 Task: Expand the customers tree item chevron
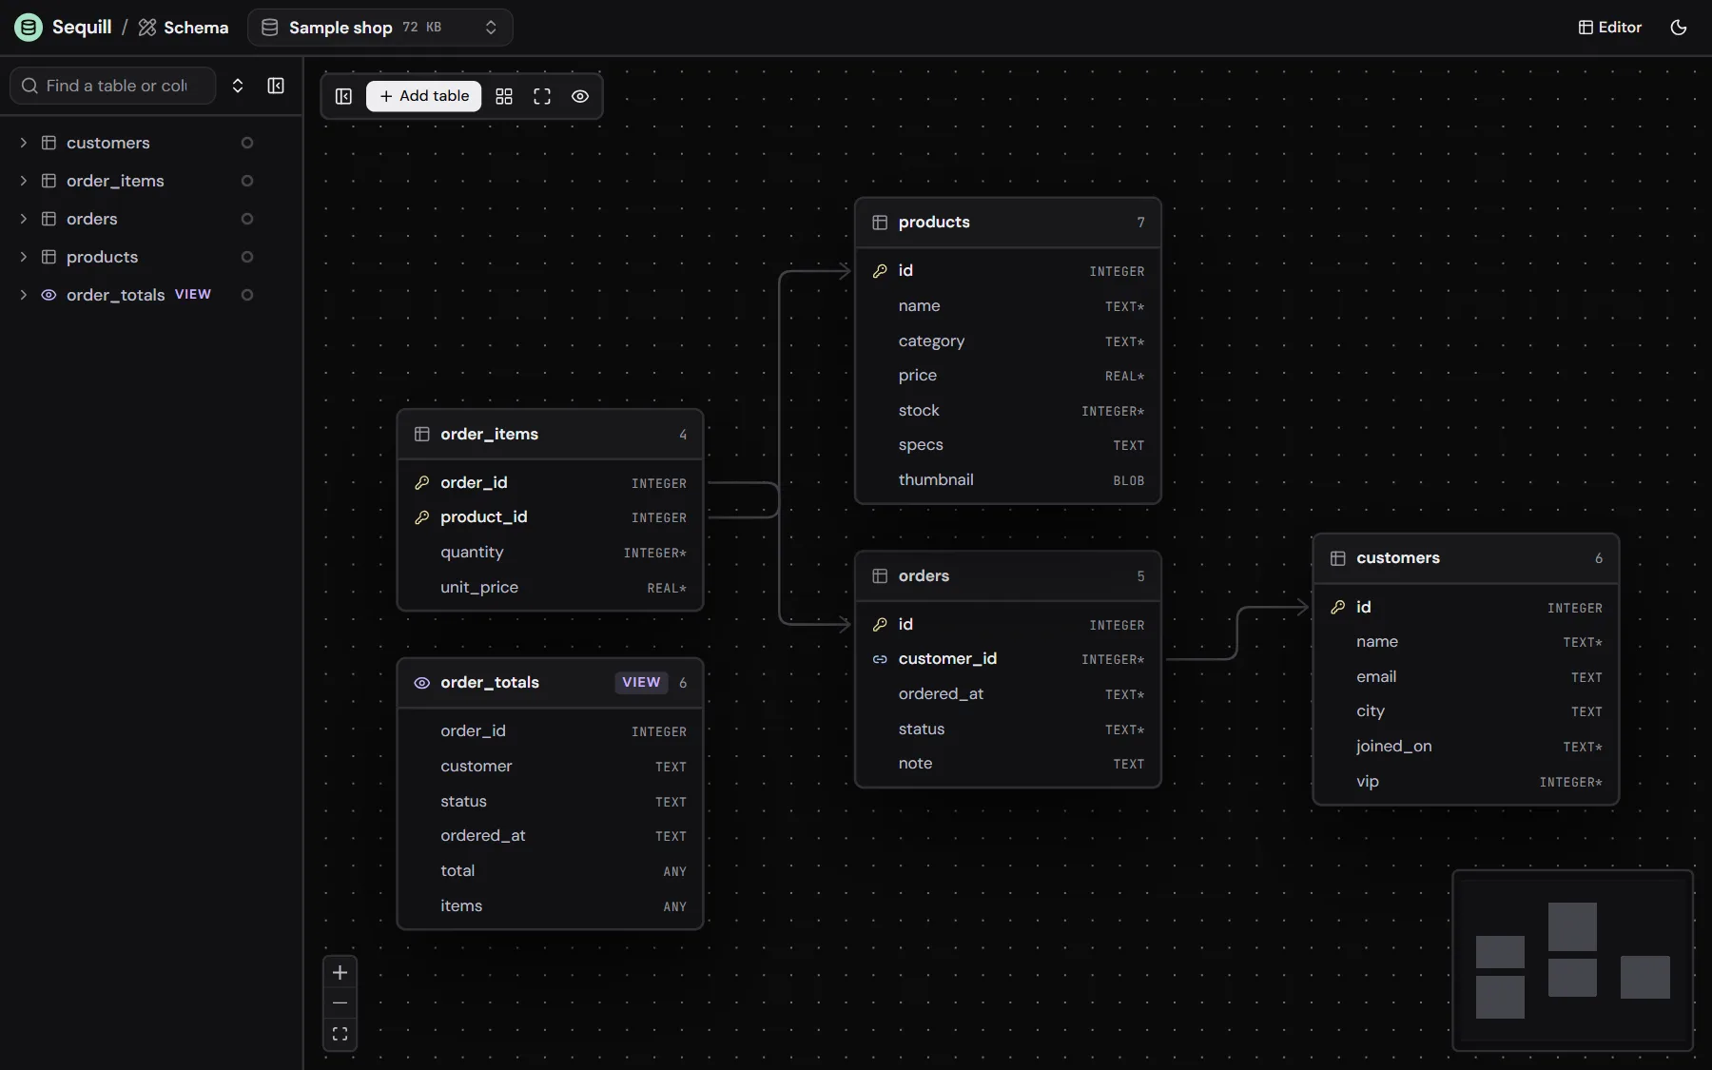point(24,143)
